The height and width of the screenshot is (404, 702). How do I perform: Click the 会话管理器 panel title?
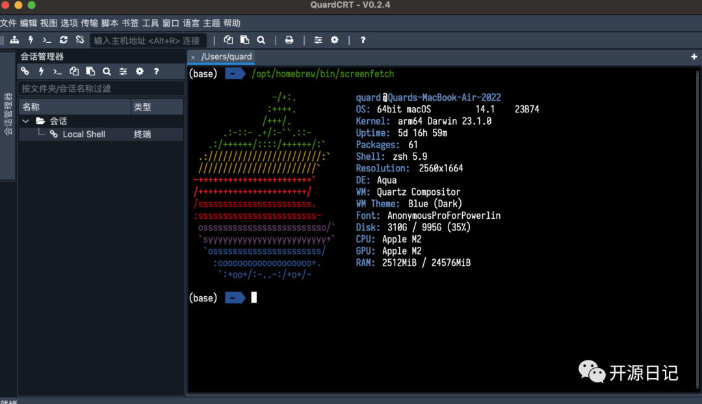pyautogui.click(x=42, y=57)
